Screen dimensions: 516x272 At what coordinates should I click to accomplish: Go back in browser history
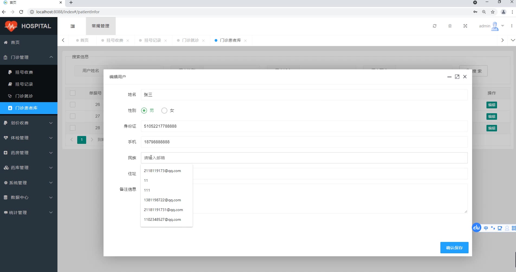coord(4,12)
